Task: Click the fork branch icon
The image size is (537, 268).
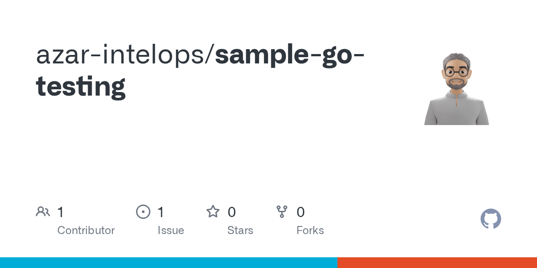Action: click(282, 212)
